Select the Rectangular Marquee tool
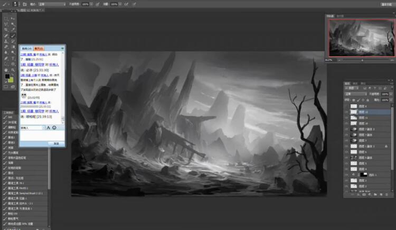This screenshot has height=230, width=396. (x=6, y=19)
